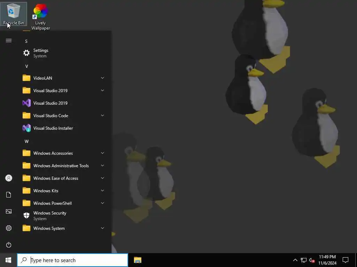Click the network icon in system tray
The height and width of the screenshot is (267, 357).
tap(304, 260)
